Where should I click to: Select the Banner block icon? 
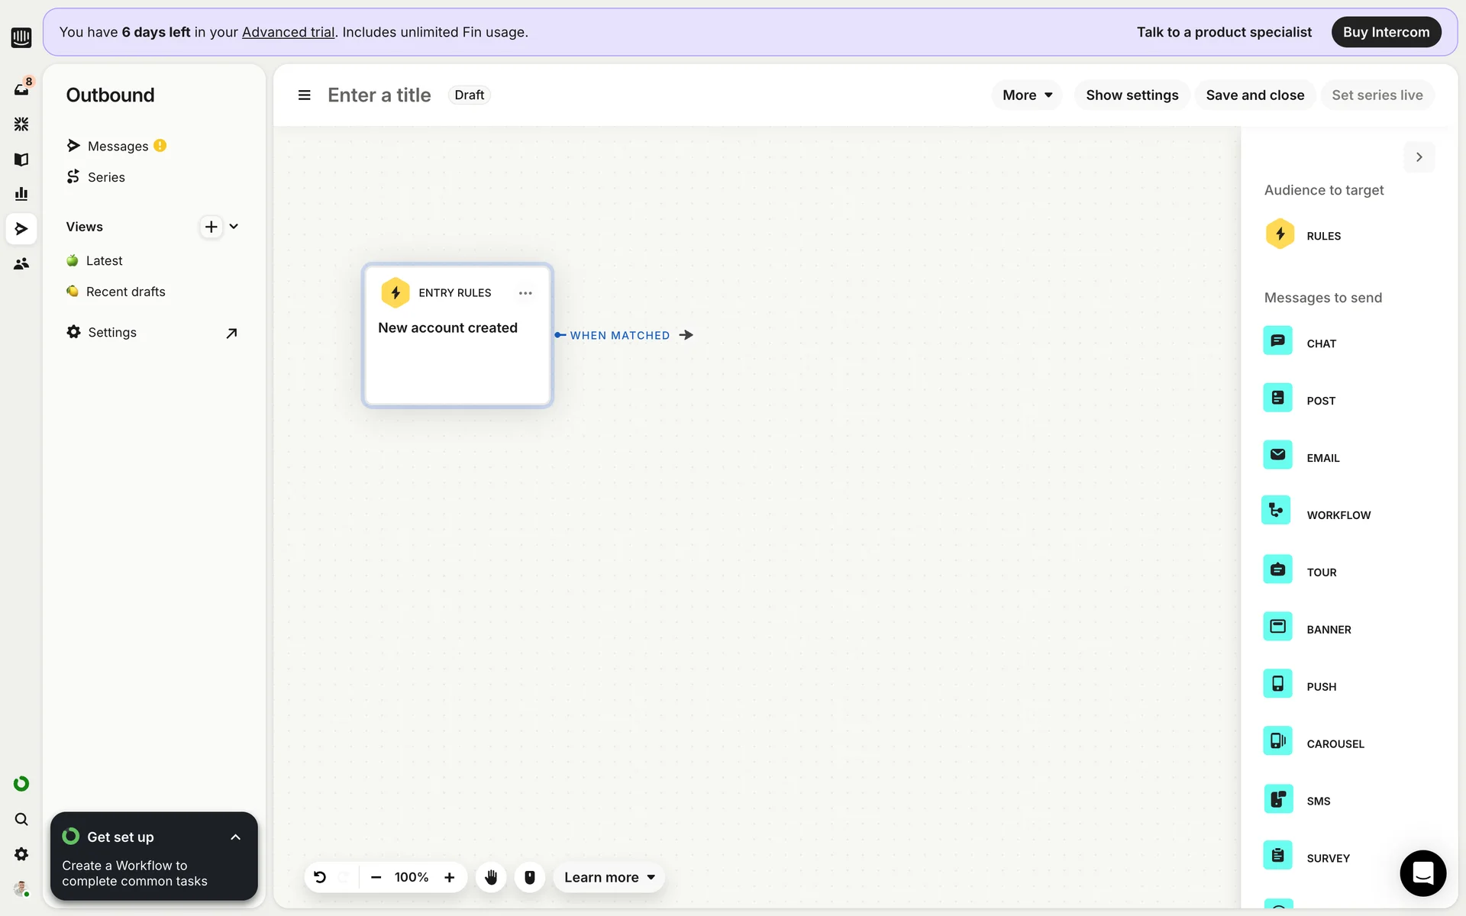point(1277,627)
